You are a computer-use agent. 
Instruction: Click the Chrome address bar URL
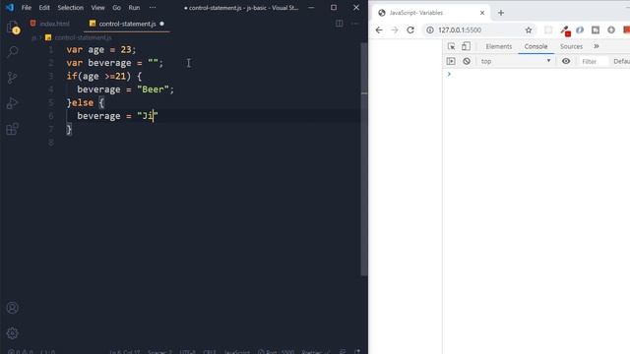point(460,30)
